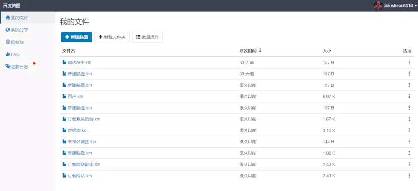Open the trash can icon for 回收站
The image size is (418, 191).
[x=8, y=42]
